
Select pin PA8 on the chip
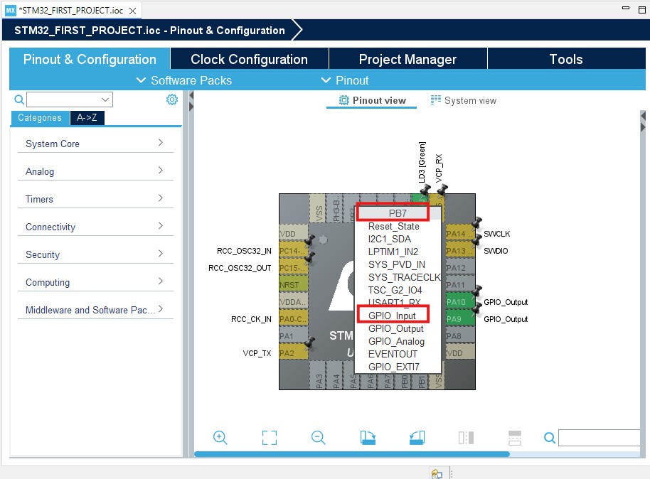coord(459,336)
